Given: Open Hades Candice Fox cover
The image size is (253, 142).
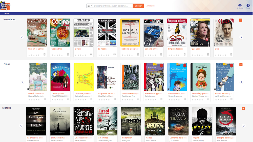Looking at the screenshot, I should 155,121.
